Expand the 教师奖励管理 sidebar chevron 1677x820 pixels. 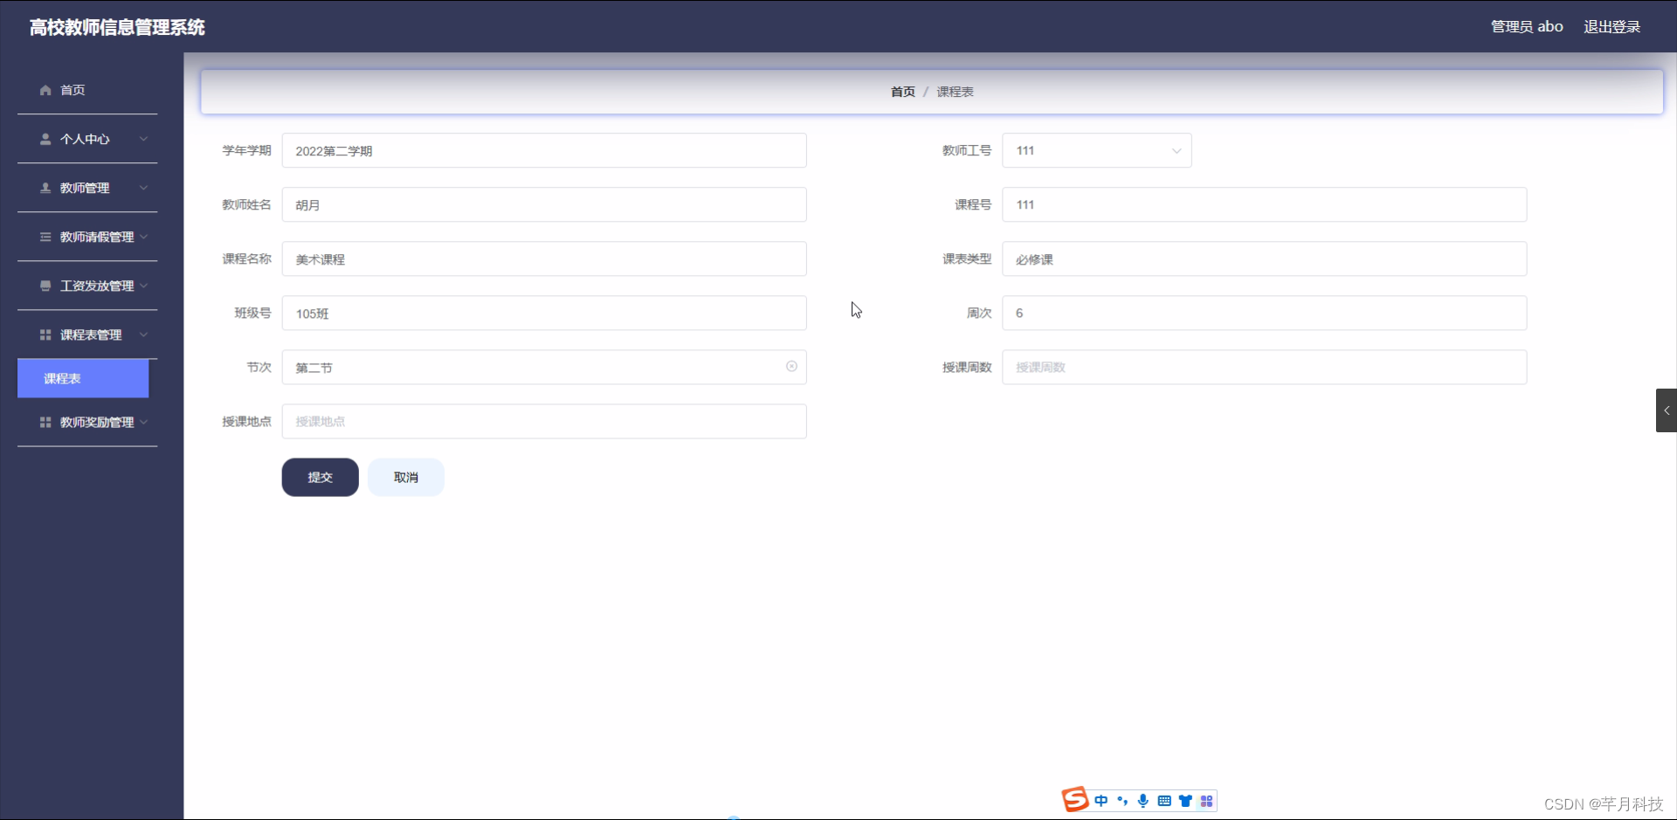(x=144, y=422)
